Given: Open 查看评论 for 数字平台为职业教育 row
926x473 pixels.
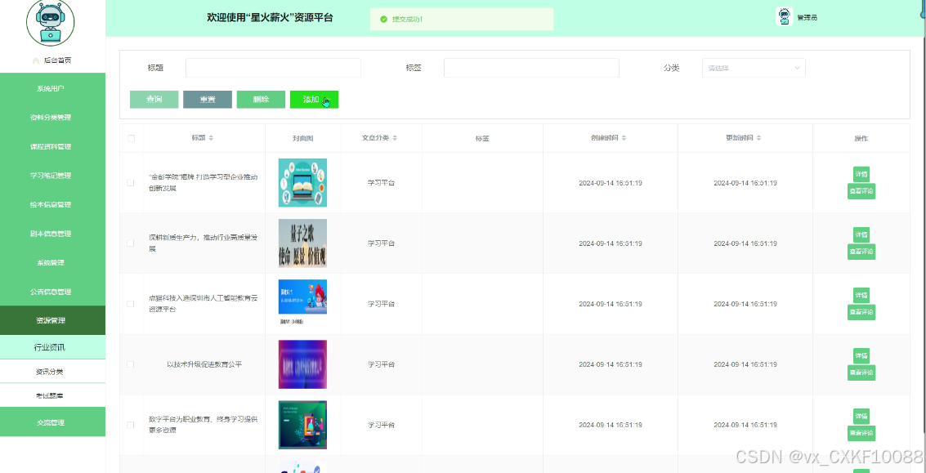Looking at the screenshot, I should coord(861,433).
